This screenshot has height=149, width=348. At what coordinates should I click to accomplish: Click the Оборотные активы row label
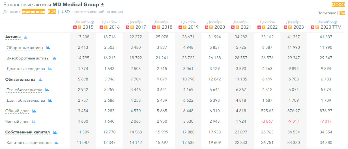pyautogui.click(x=25, y=48)
